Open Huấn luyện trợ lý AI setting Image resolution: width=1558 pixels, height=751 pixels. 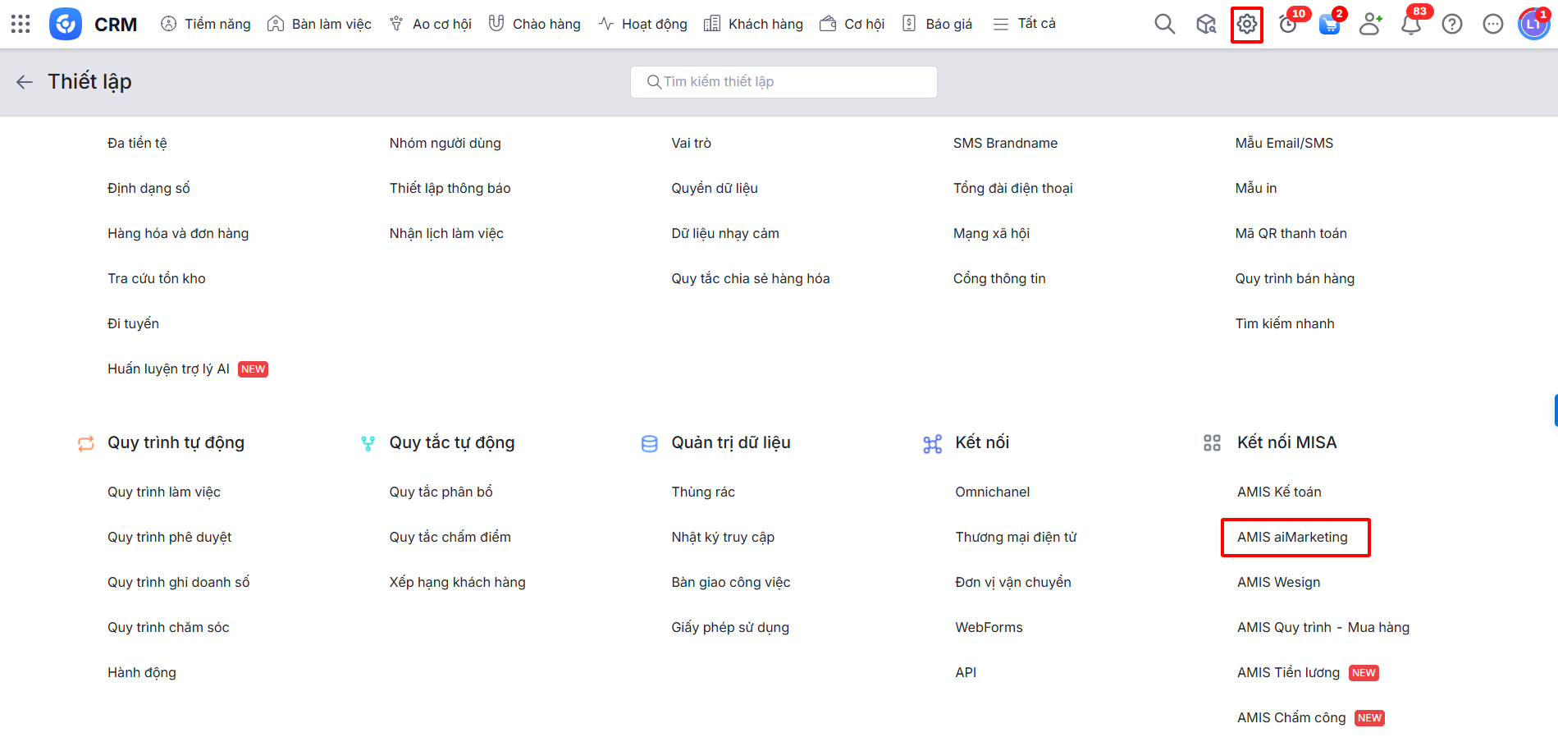pos(168,369)
